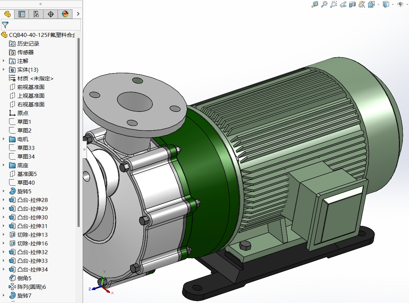Click the Display Style cube icon
Image resolution: width=409 pixels, height=303 pixels.
point(386,4)
